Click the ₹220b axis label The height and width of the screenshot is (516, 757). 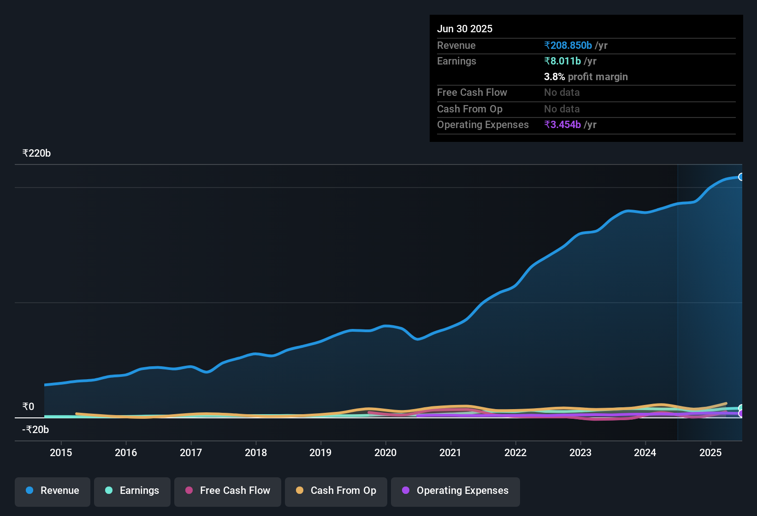tap(36, 153)
